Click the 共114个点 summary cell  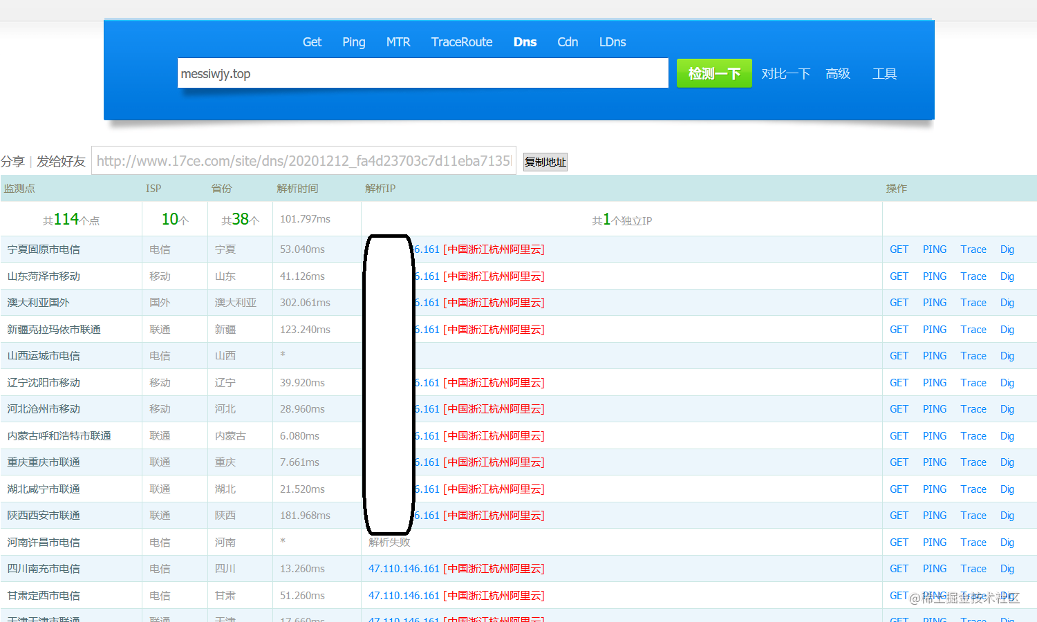tap(71, 220)
